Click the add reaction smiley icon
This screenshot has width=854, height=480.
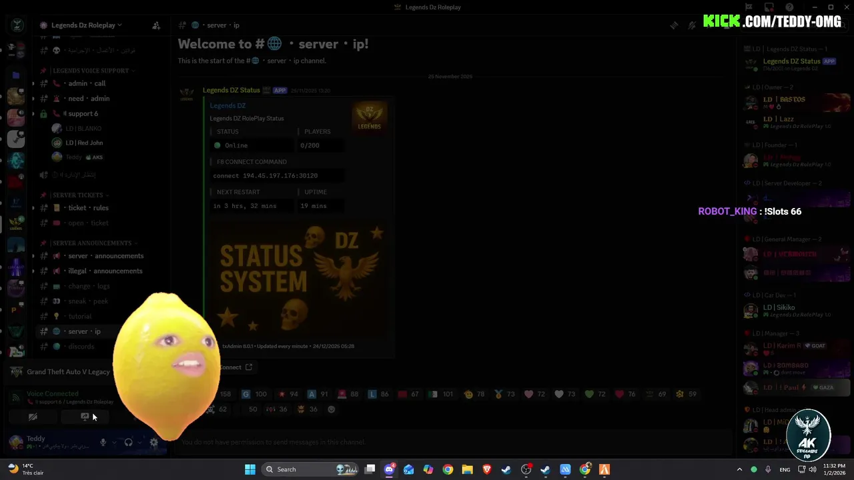click(x=332, y=409)
